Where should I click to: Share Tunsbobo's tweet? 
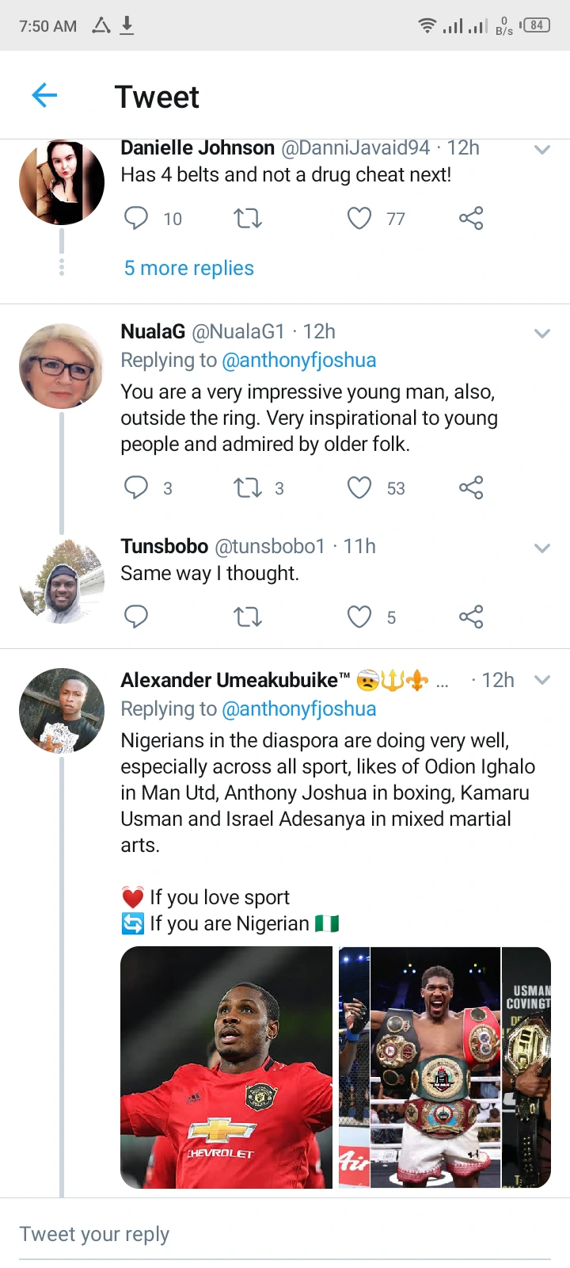tap(471, 617)
